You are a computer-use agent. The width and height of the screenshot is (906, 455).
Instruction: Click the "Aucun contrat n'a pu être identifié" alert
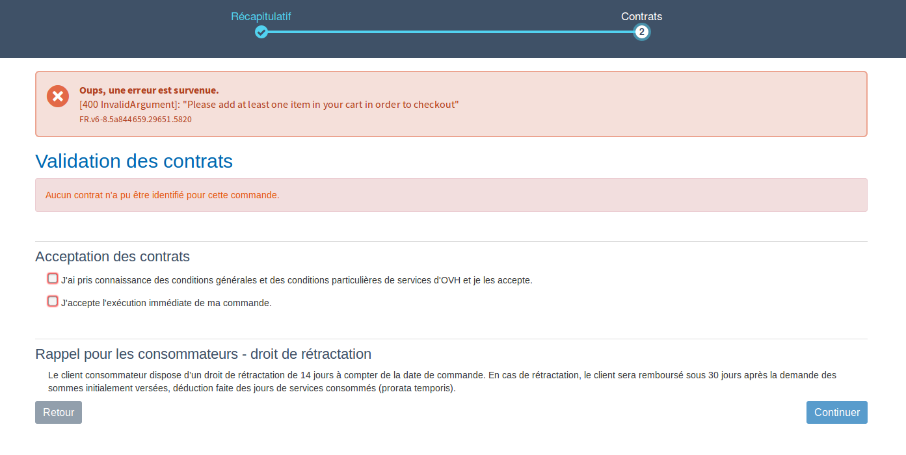click(163, 195)
